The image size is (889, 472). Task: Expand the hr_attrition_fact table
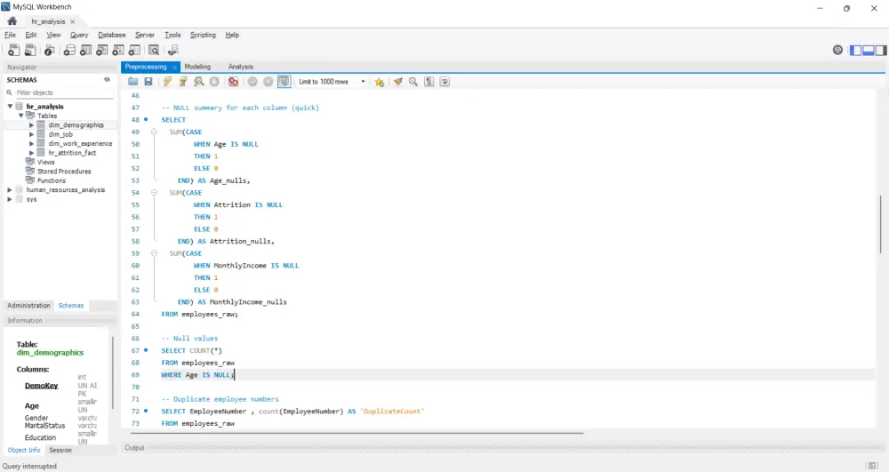click(x=32, y=152)
